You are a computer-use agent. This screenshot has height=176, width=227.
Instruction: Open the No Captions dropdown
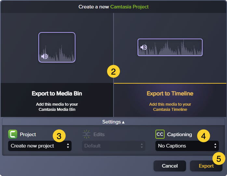(187, 146)
